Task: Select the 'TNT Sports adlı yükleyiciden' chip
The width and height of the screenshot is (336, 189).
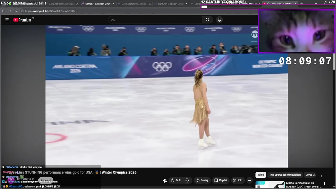Action: (285, 175)
